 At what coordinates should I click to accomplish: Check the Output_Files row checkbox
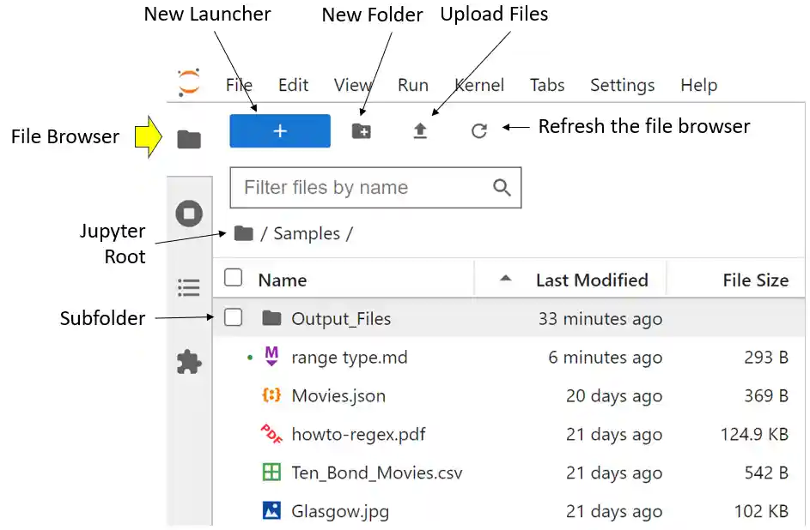pos(233,317)
